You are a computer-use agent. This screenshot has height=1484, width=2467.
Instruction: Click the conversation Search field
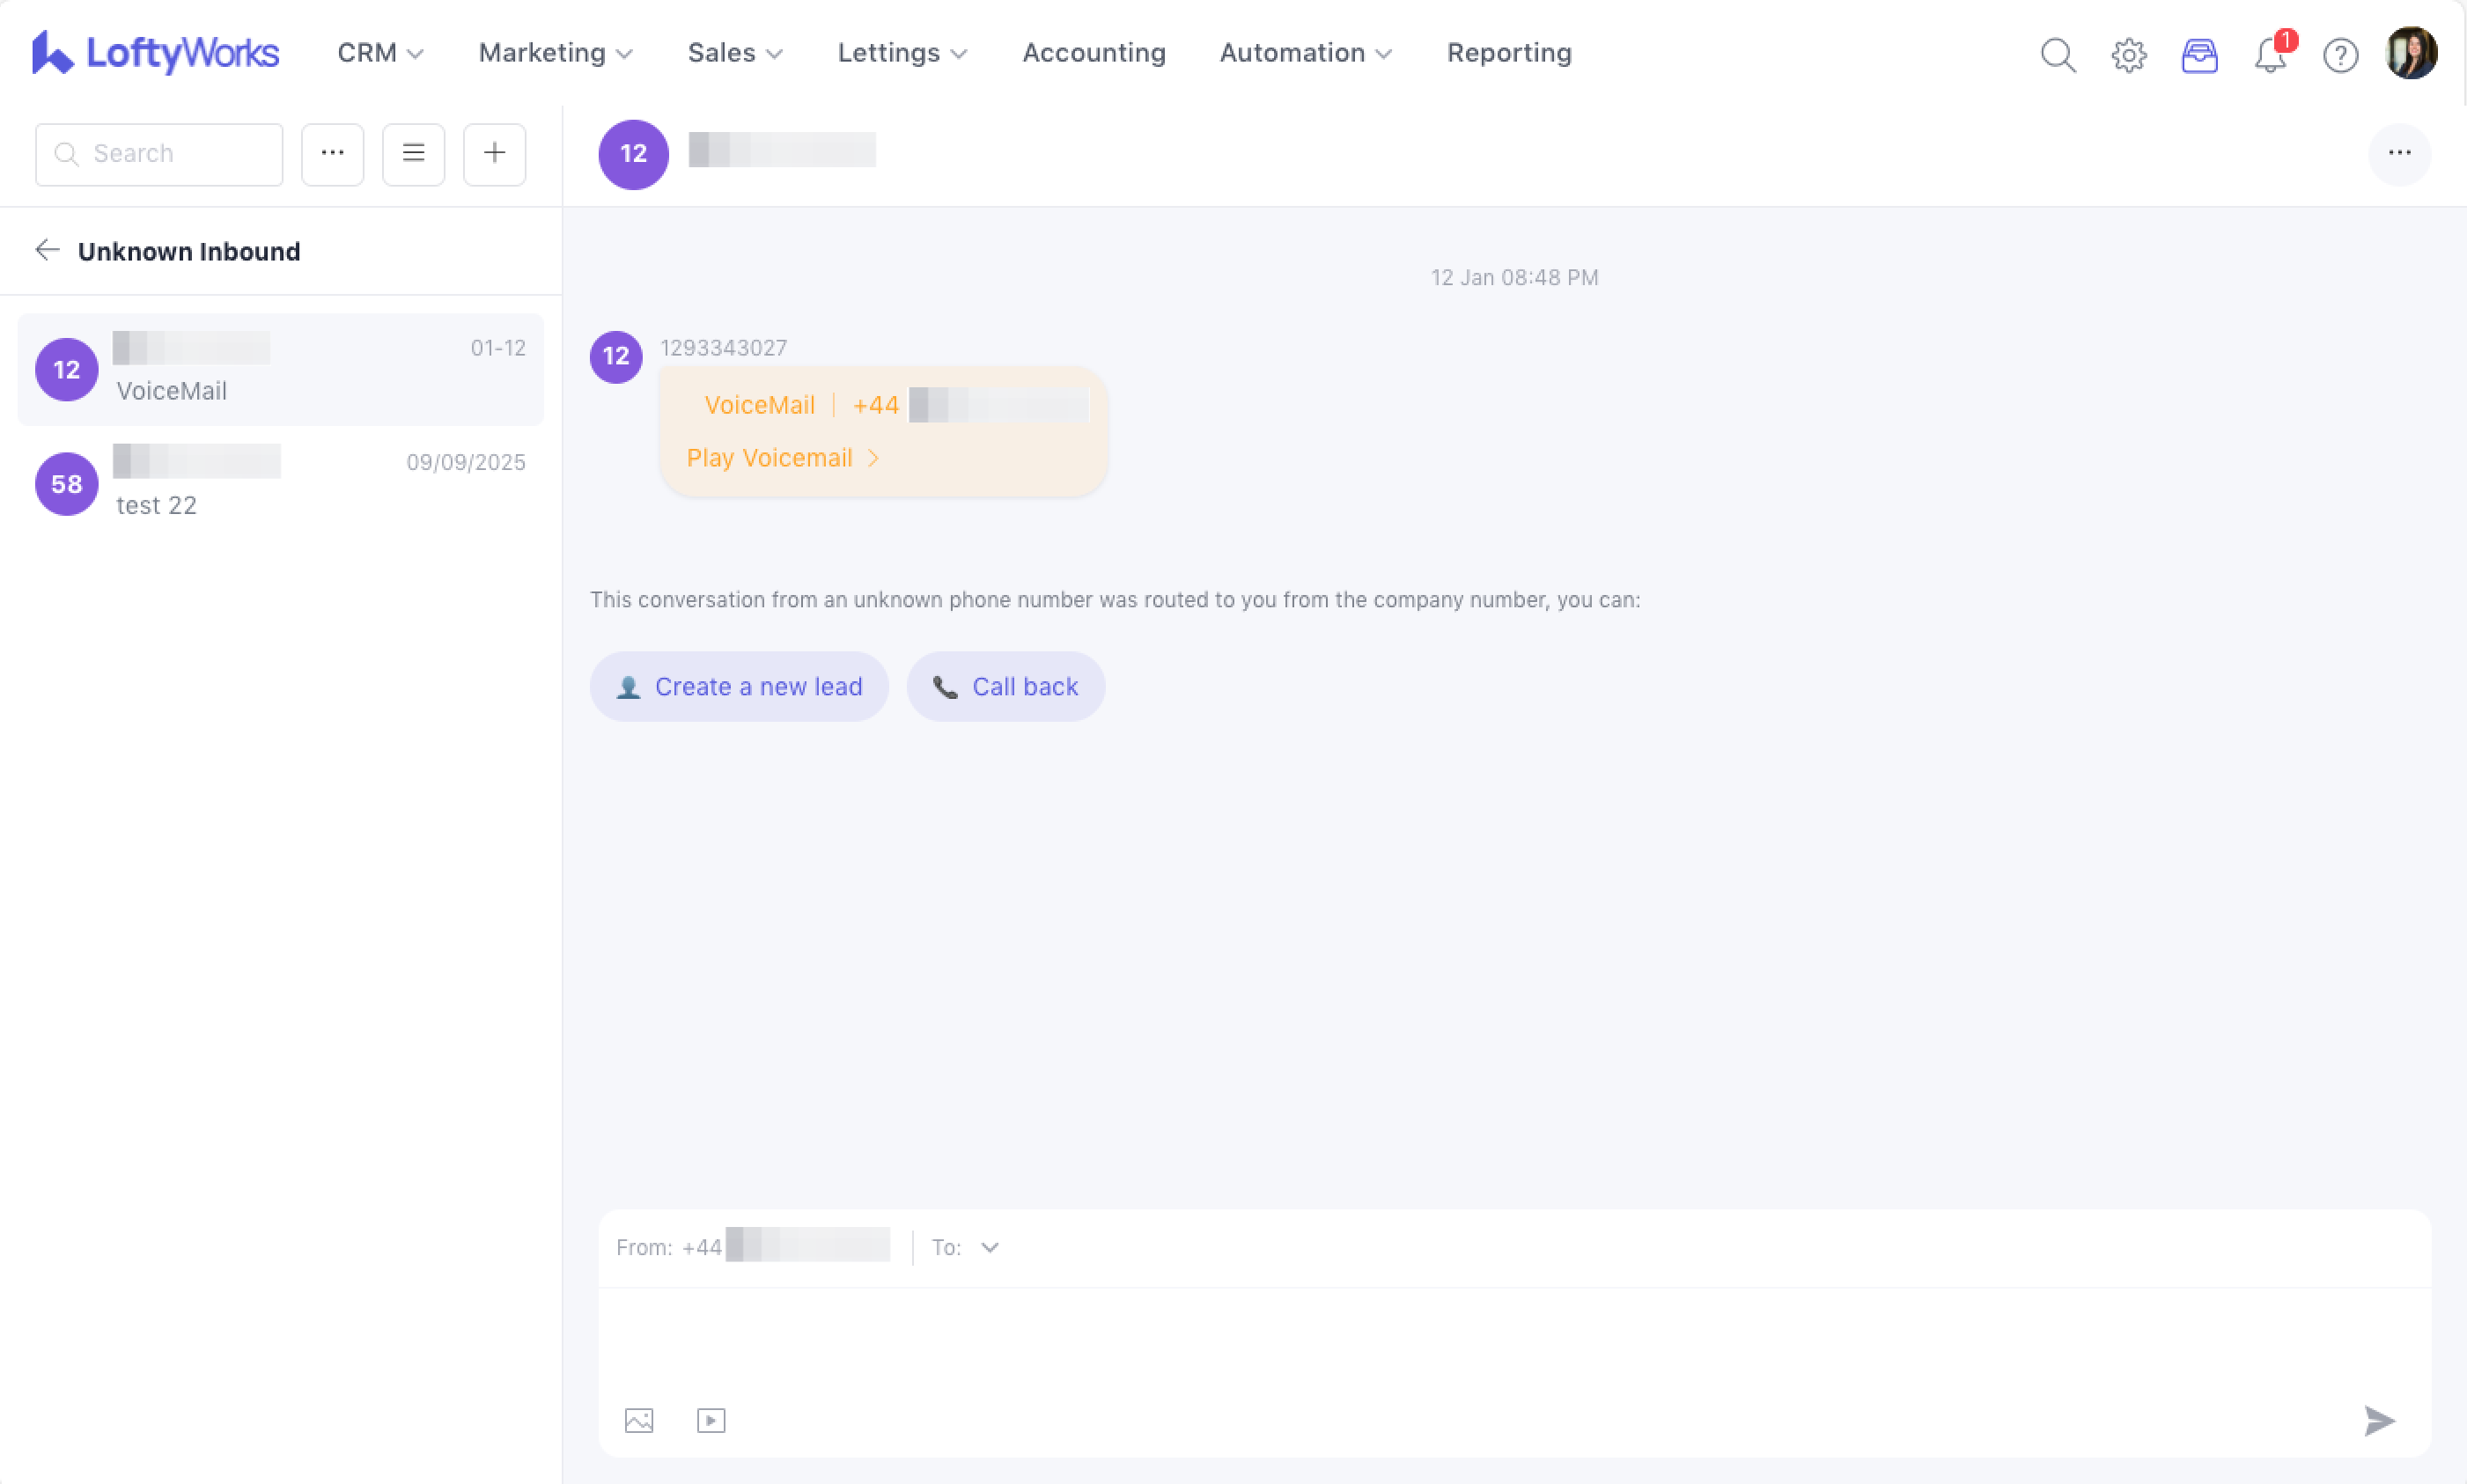pos(160,154)
